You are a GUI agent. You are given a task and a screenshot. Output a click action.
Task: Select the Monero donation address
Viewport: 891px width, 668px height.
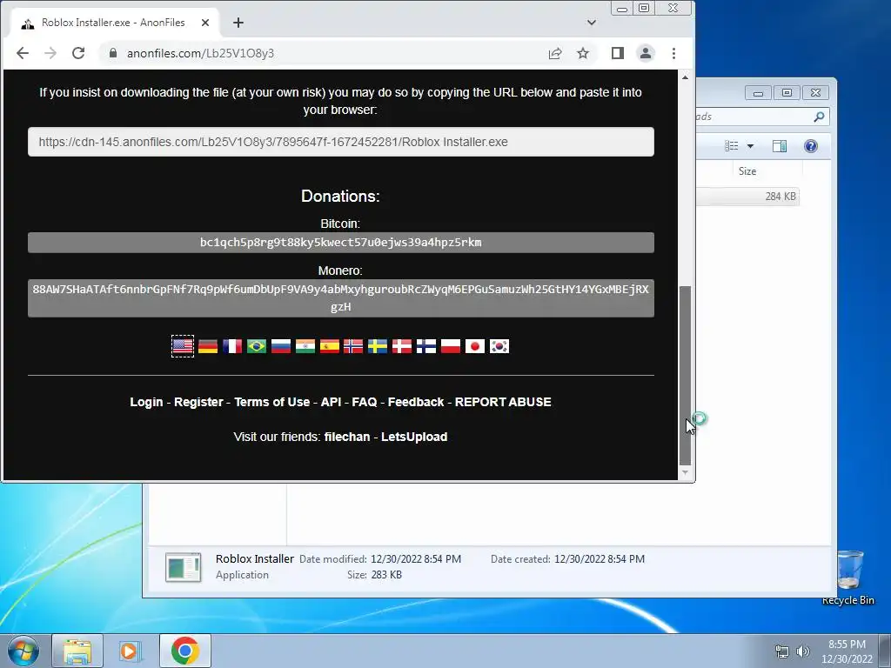point(341,298)
